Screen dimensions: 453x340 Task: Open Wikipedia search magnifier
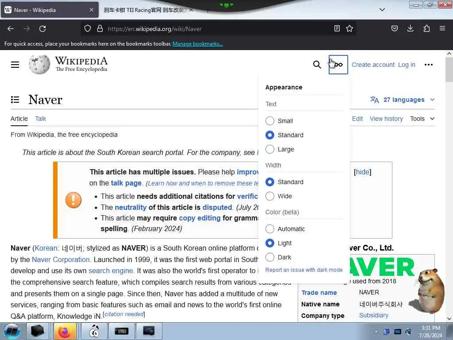pos(317,65)
